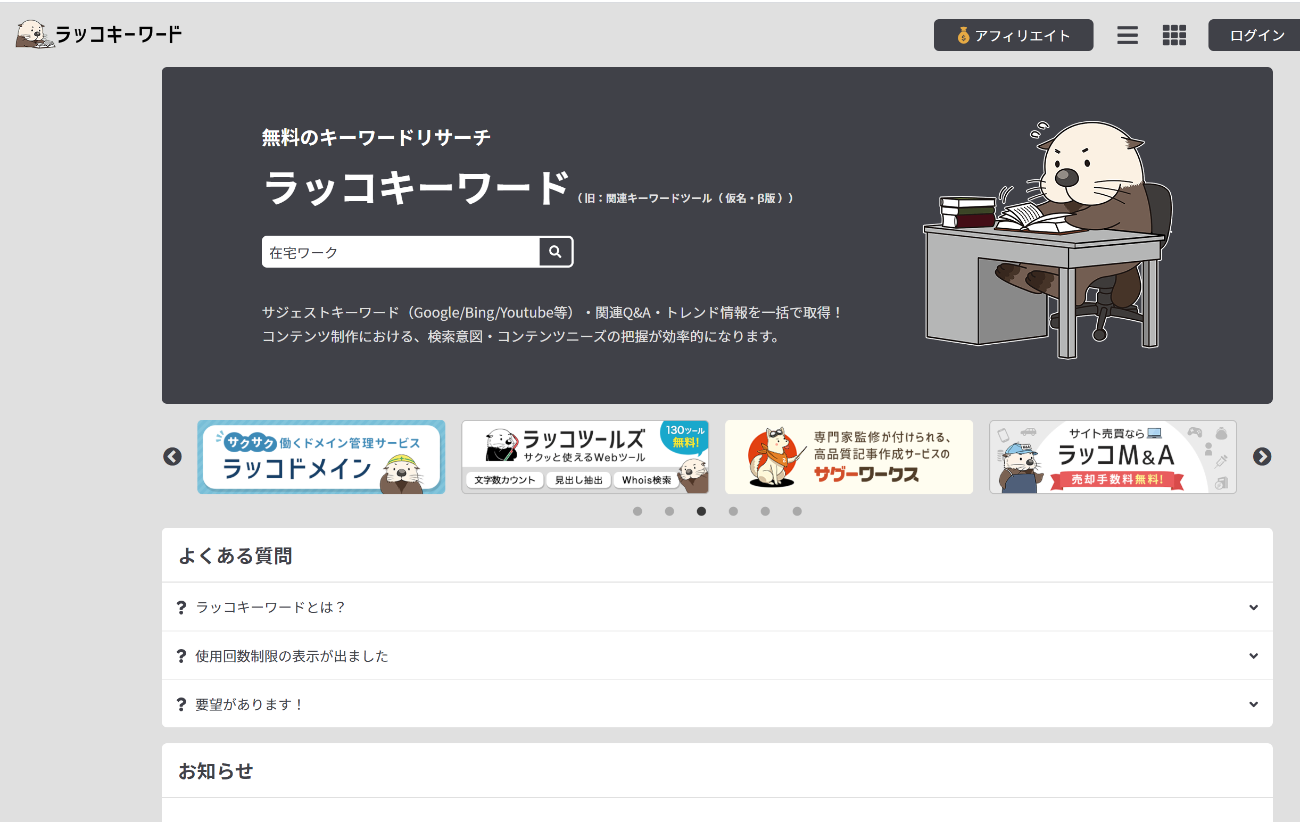Viewport: 1300px width, 822px height.
Task: Open the ラッコツールズ banner
Action: (x=585, y=457)
